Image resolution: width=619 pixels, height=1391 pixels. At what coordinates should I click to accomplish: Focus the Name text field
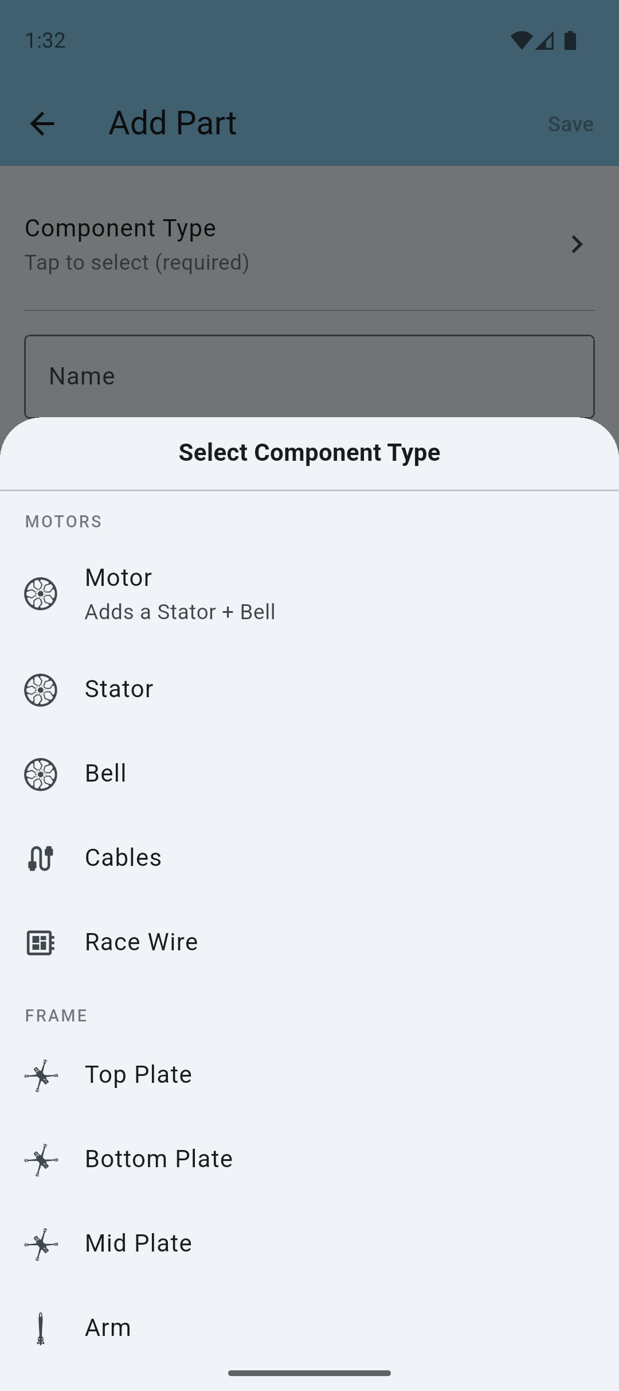(309, 376)
